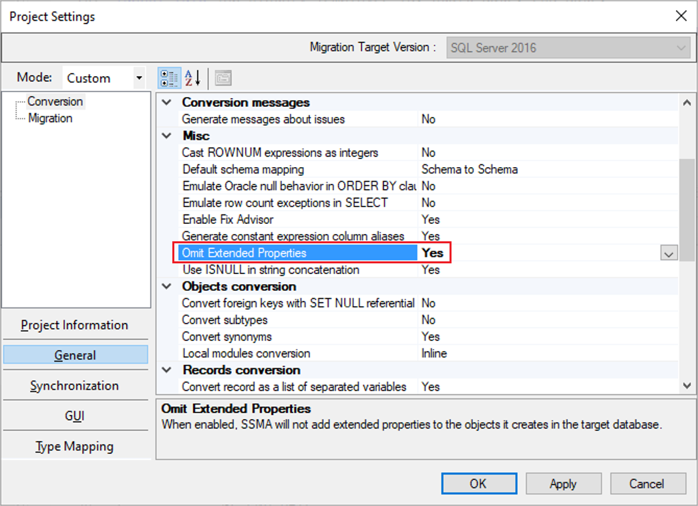
Task: Select the Conversion tree node
Action: (55, 102)
